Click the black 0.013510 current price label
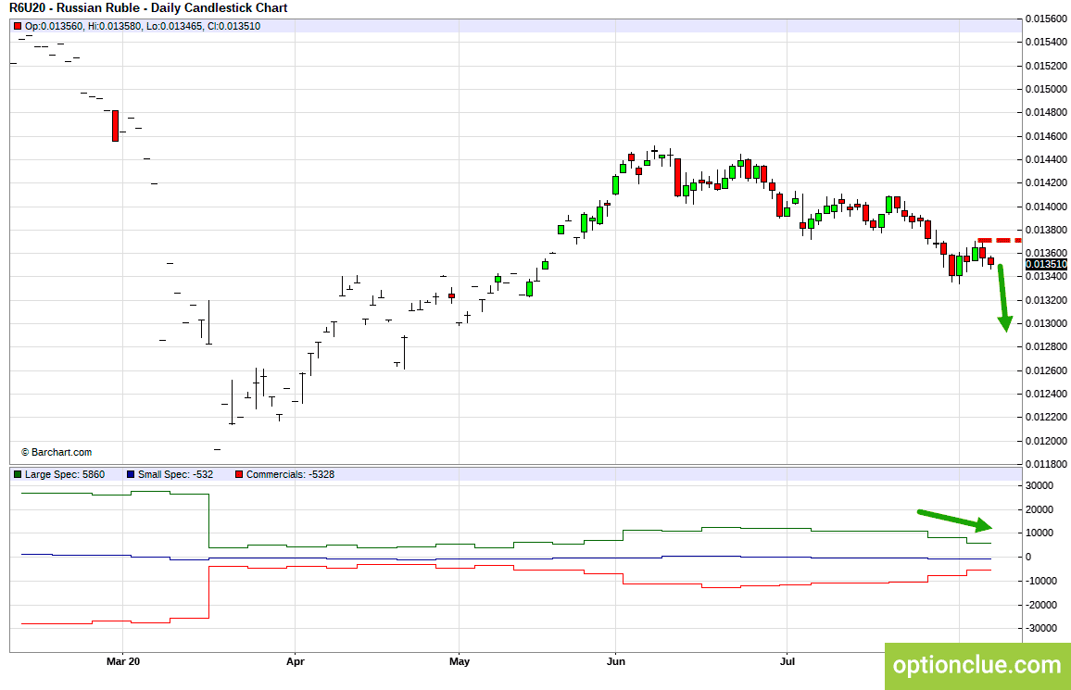 [x=1046, y=264]
